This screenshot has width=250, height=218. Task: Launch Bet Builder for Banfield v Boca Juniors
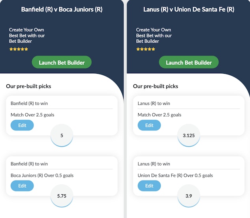pos(61,62)
